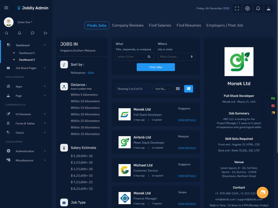Image resolution: width=278 pixels, height=208 pixels.
Task: Switch results to grid view
Action: pos(178,89)
